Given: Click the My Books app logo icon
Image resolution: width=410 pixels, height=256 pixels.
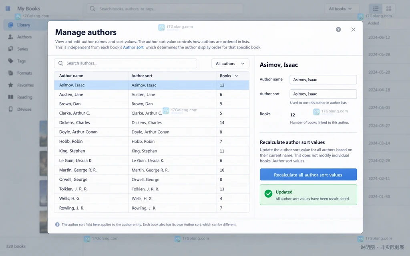Looking at the screenshot, I should pyautogui.click(x=8, y=9).
